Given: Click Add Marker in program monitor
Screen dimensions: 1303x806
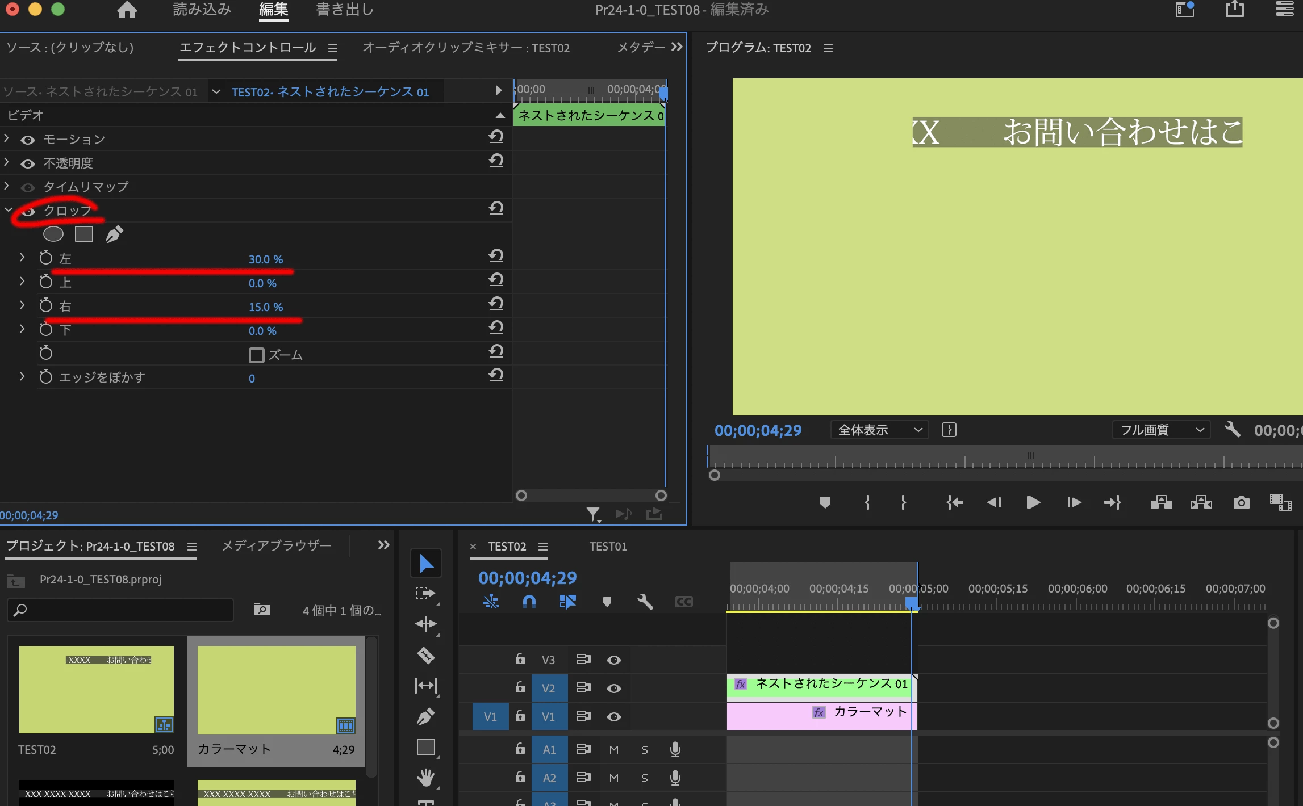Looking at the screenshot, I should 825,502.
